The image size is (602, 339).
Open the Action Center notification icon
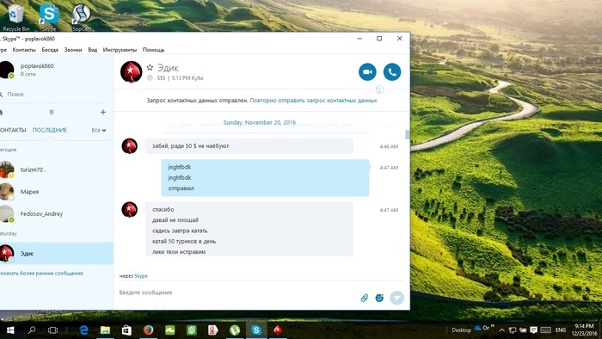pyautogui.click(x=533, y=330)
